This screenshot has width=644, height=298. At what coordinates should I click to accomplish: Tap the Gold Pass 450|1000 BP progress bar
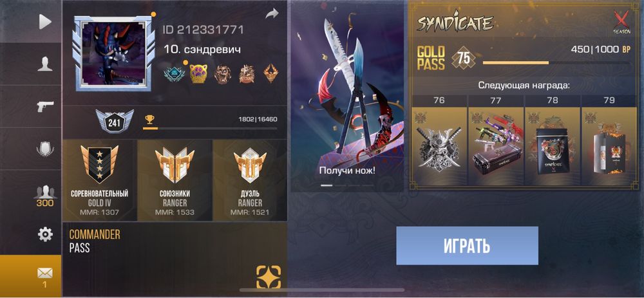click(x=556, y=63)
